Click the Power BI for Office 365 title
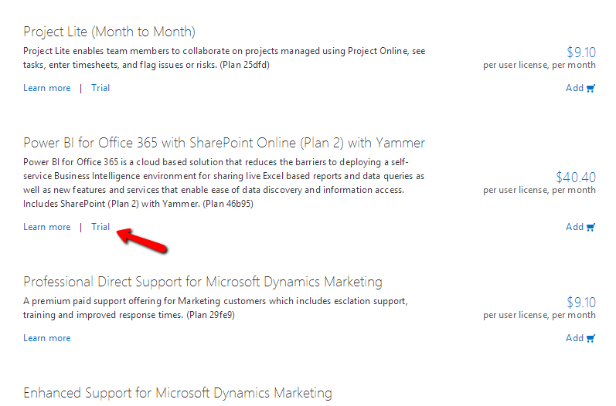This screenshot has width=616, height=406. (224, 143)
